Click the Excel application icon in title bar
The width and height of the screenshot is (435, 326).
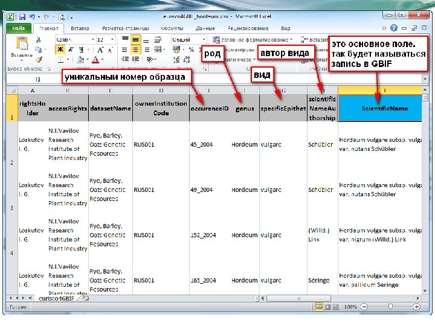10,17
